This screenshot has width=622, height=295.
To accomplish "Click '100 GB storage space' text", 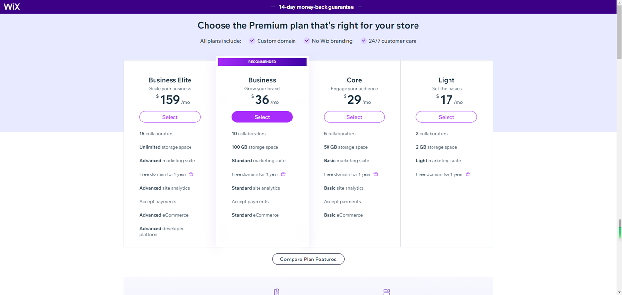I will (255, 147).
